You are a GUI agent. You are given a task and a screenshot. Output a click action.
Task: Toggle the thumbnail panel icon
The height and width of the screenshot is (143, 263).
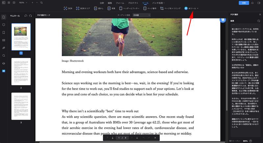4,17
